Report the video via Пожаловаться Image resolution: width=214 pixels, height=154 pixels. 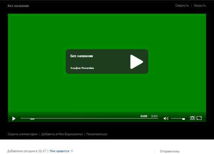click(x=97, y=134)
